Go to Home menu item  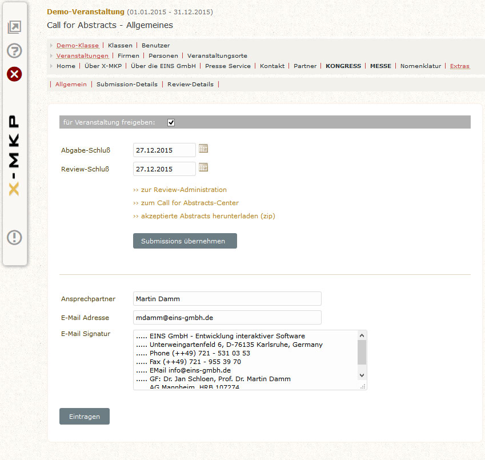click(x=66, y=66)
